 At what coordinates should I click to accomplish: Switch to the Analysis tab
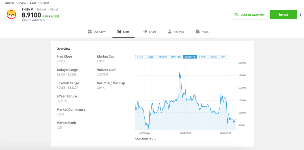[x=176, y=32]
